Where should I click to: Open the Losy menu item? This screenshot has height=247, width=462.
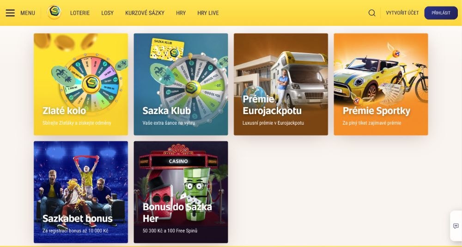[x=107, y=13]
